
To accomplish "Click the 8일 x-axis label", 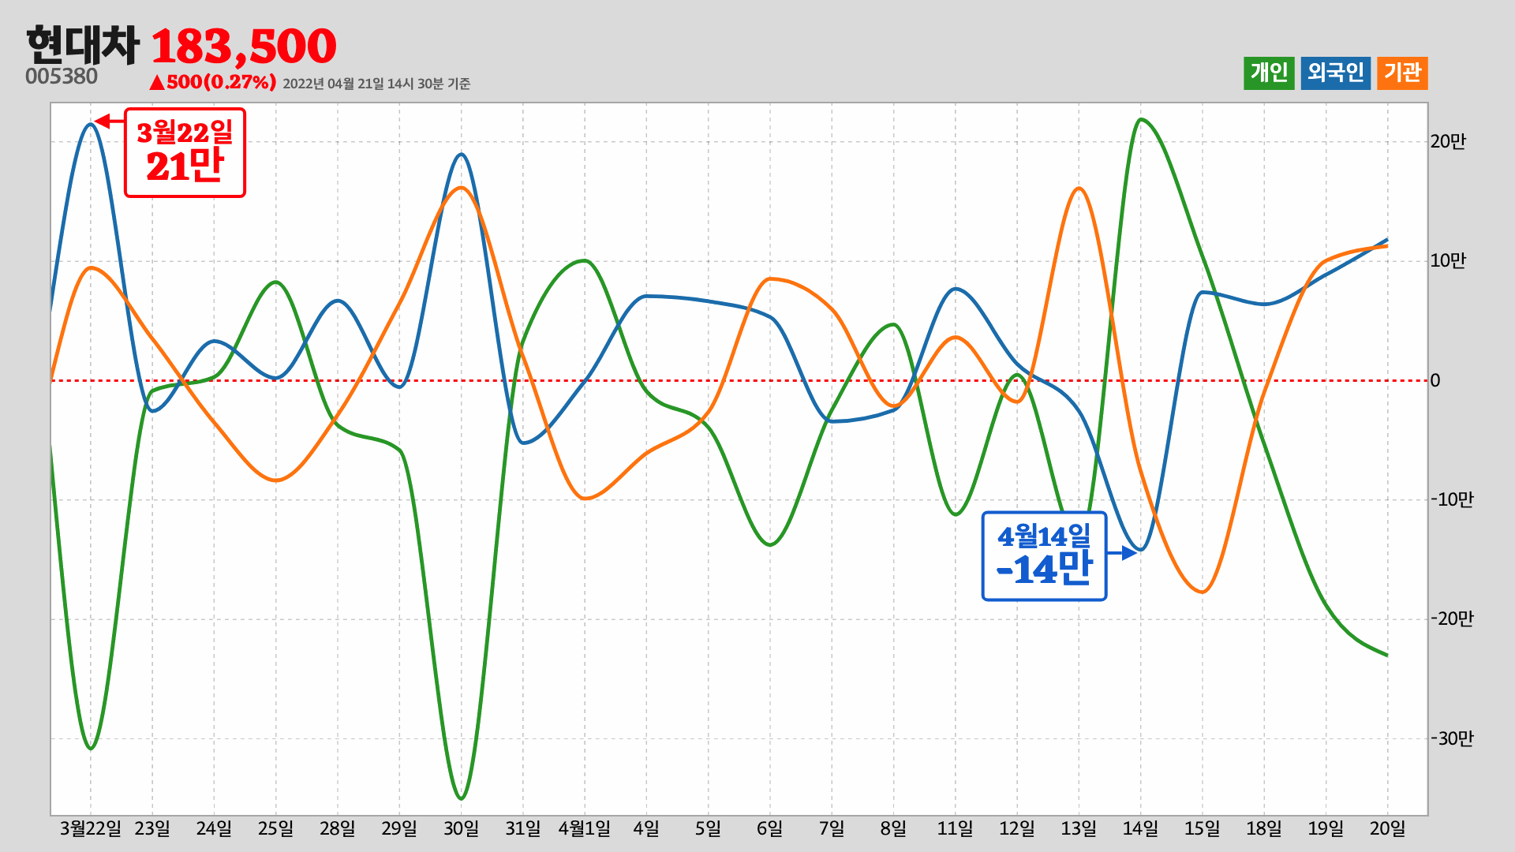I will pyautogui.click(x=893, y=828).
